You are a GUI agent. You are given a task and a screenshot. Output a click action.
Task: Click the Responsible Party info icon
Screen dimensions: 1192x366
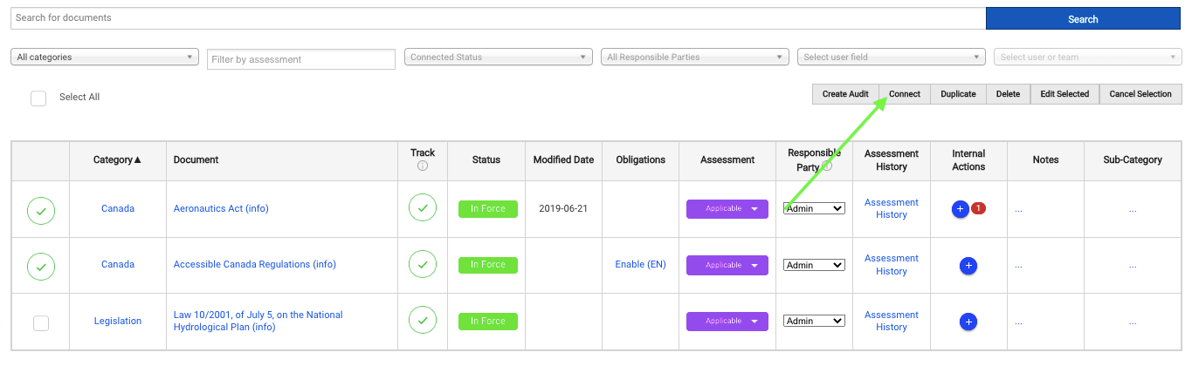click(x=826, y=166)
